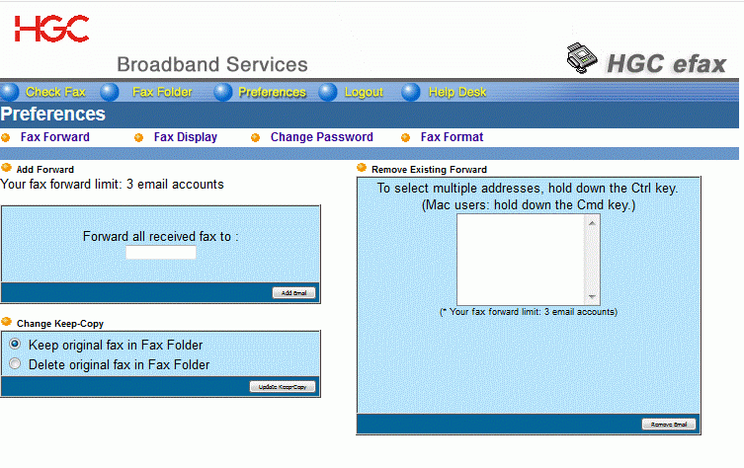Click blue sphere icon beside Preferences menu
This screenshot has height=468, width=744.
[x=223, y=92]
